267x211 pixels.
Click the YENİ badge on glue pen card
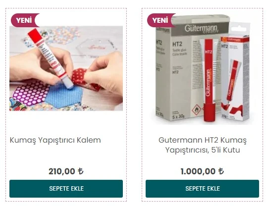pos(25,20)
